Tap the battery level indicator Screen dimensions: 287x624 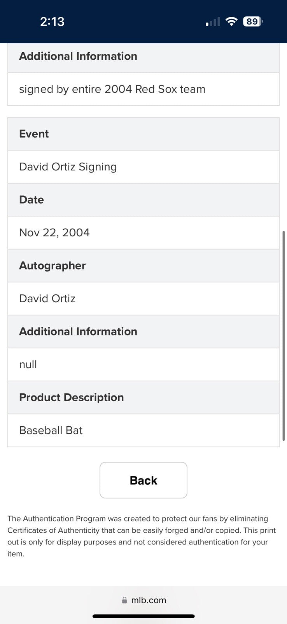coord(252,22)
